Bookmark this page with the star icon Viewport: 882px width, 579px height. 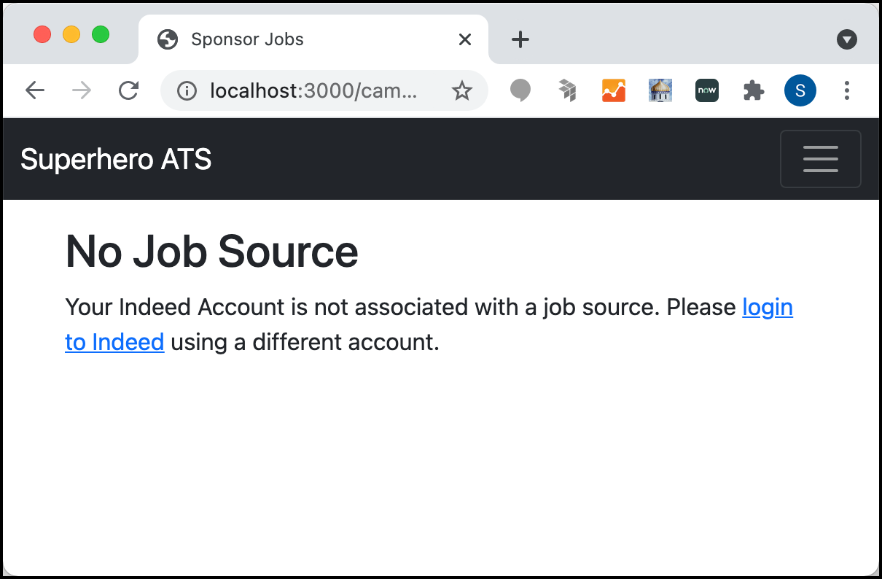click(x=462, y=90)
